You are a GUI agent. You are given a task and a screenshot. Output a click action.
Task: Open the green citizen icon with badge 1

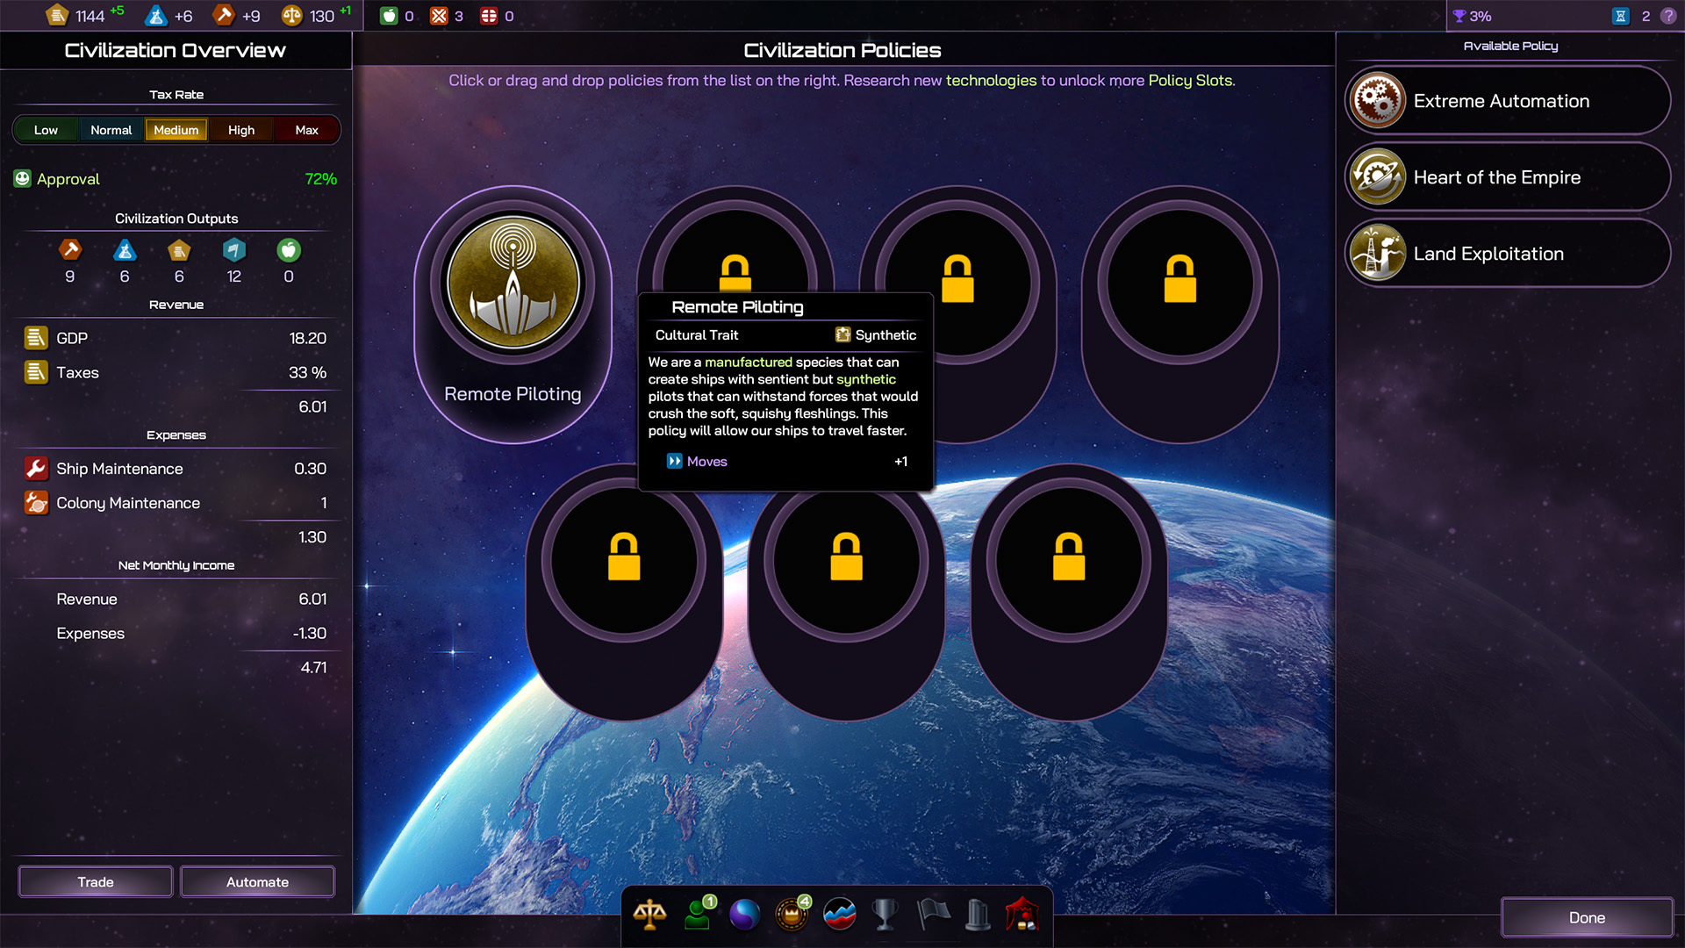coord(698,915)
